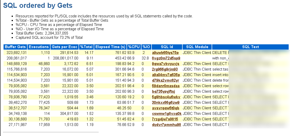Follow the 2rg966g9rjm93 SQL link
The height and width of the screenshot is (136, 296).
click(x=165, y=69)
